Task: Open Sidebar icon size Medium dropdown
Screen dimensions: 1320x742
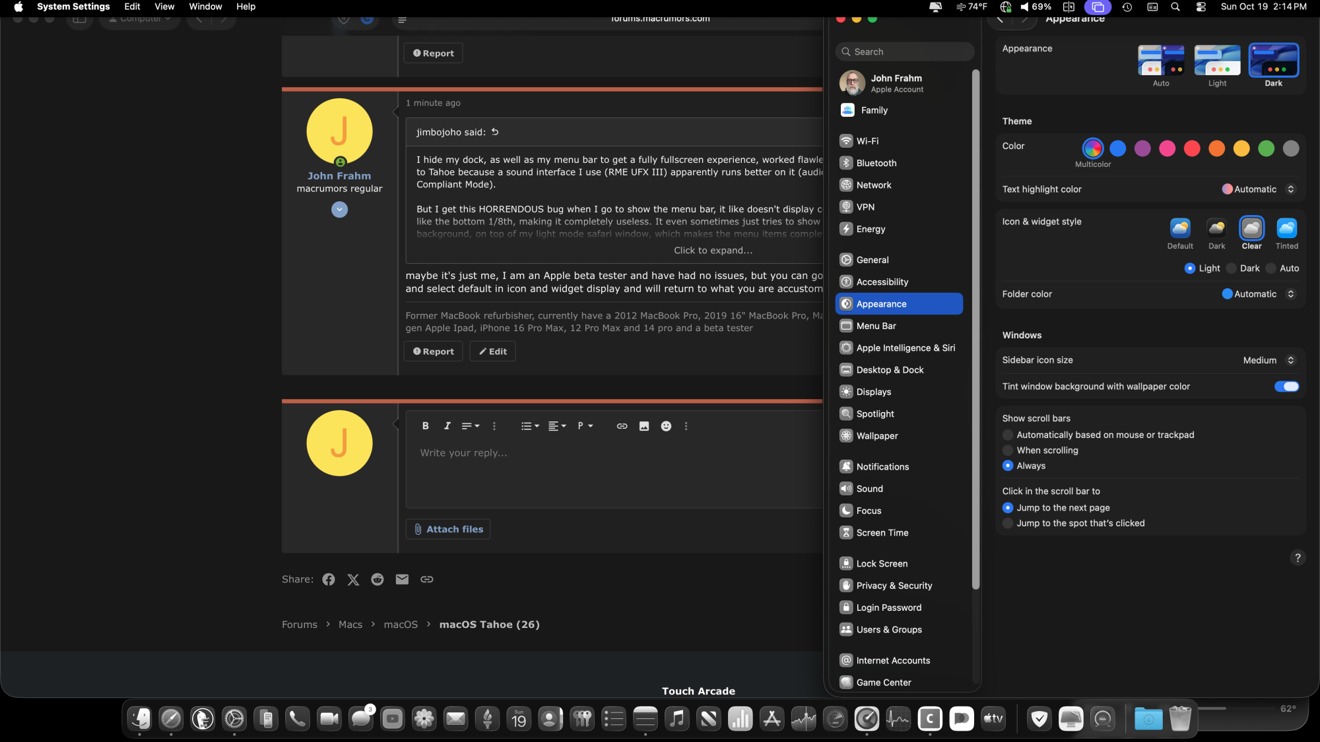Action: point(1269,360)
